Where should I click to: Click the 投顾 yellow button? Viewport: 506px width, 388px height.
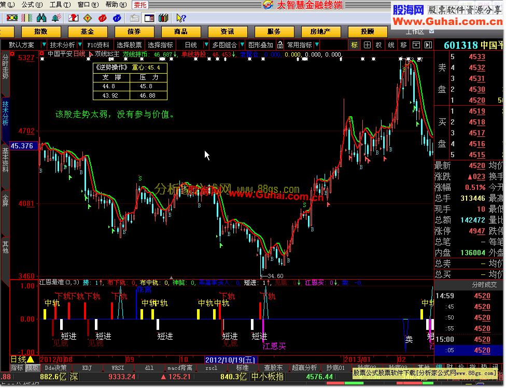click(367, 32)
